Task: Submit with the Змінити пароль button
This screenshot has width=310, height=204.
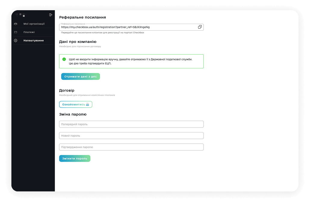Action: coord(75,158)
